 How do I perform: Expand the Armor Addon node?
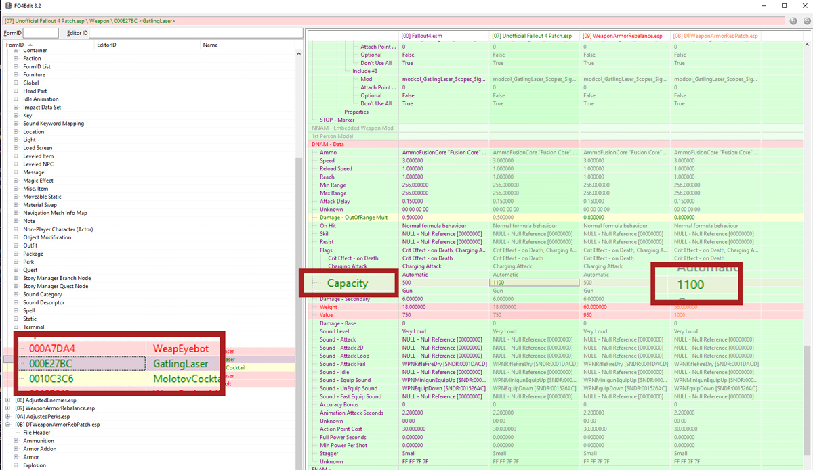(16, 449)
